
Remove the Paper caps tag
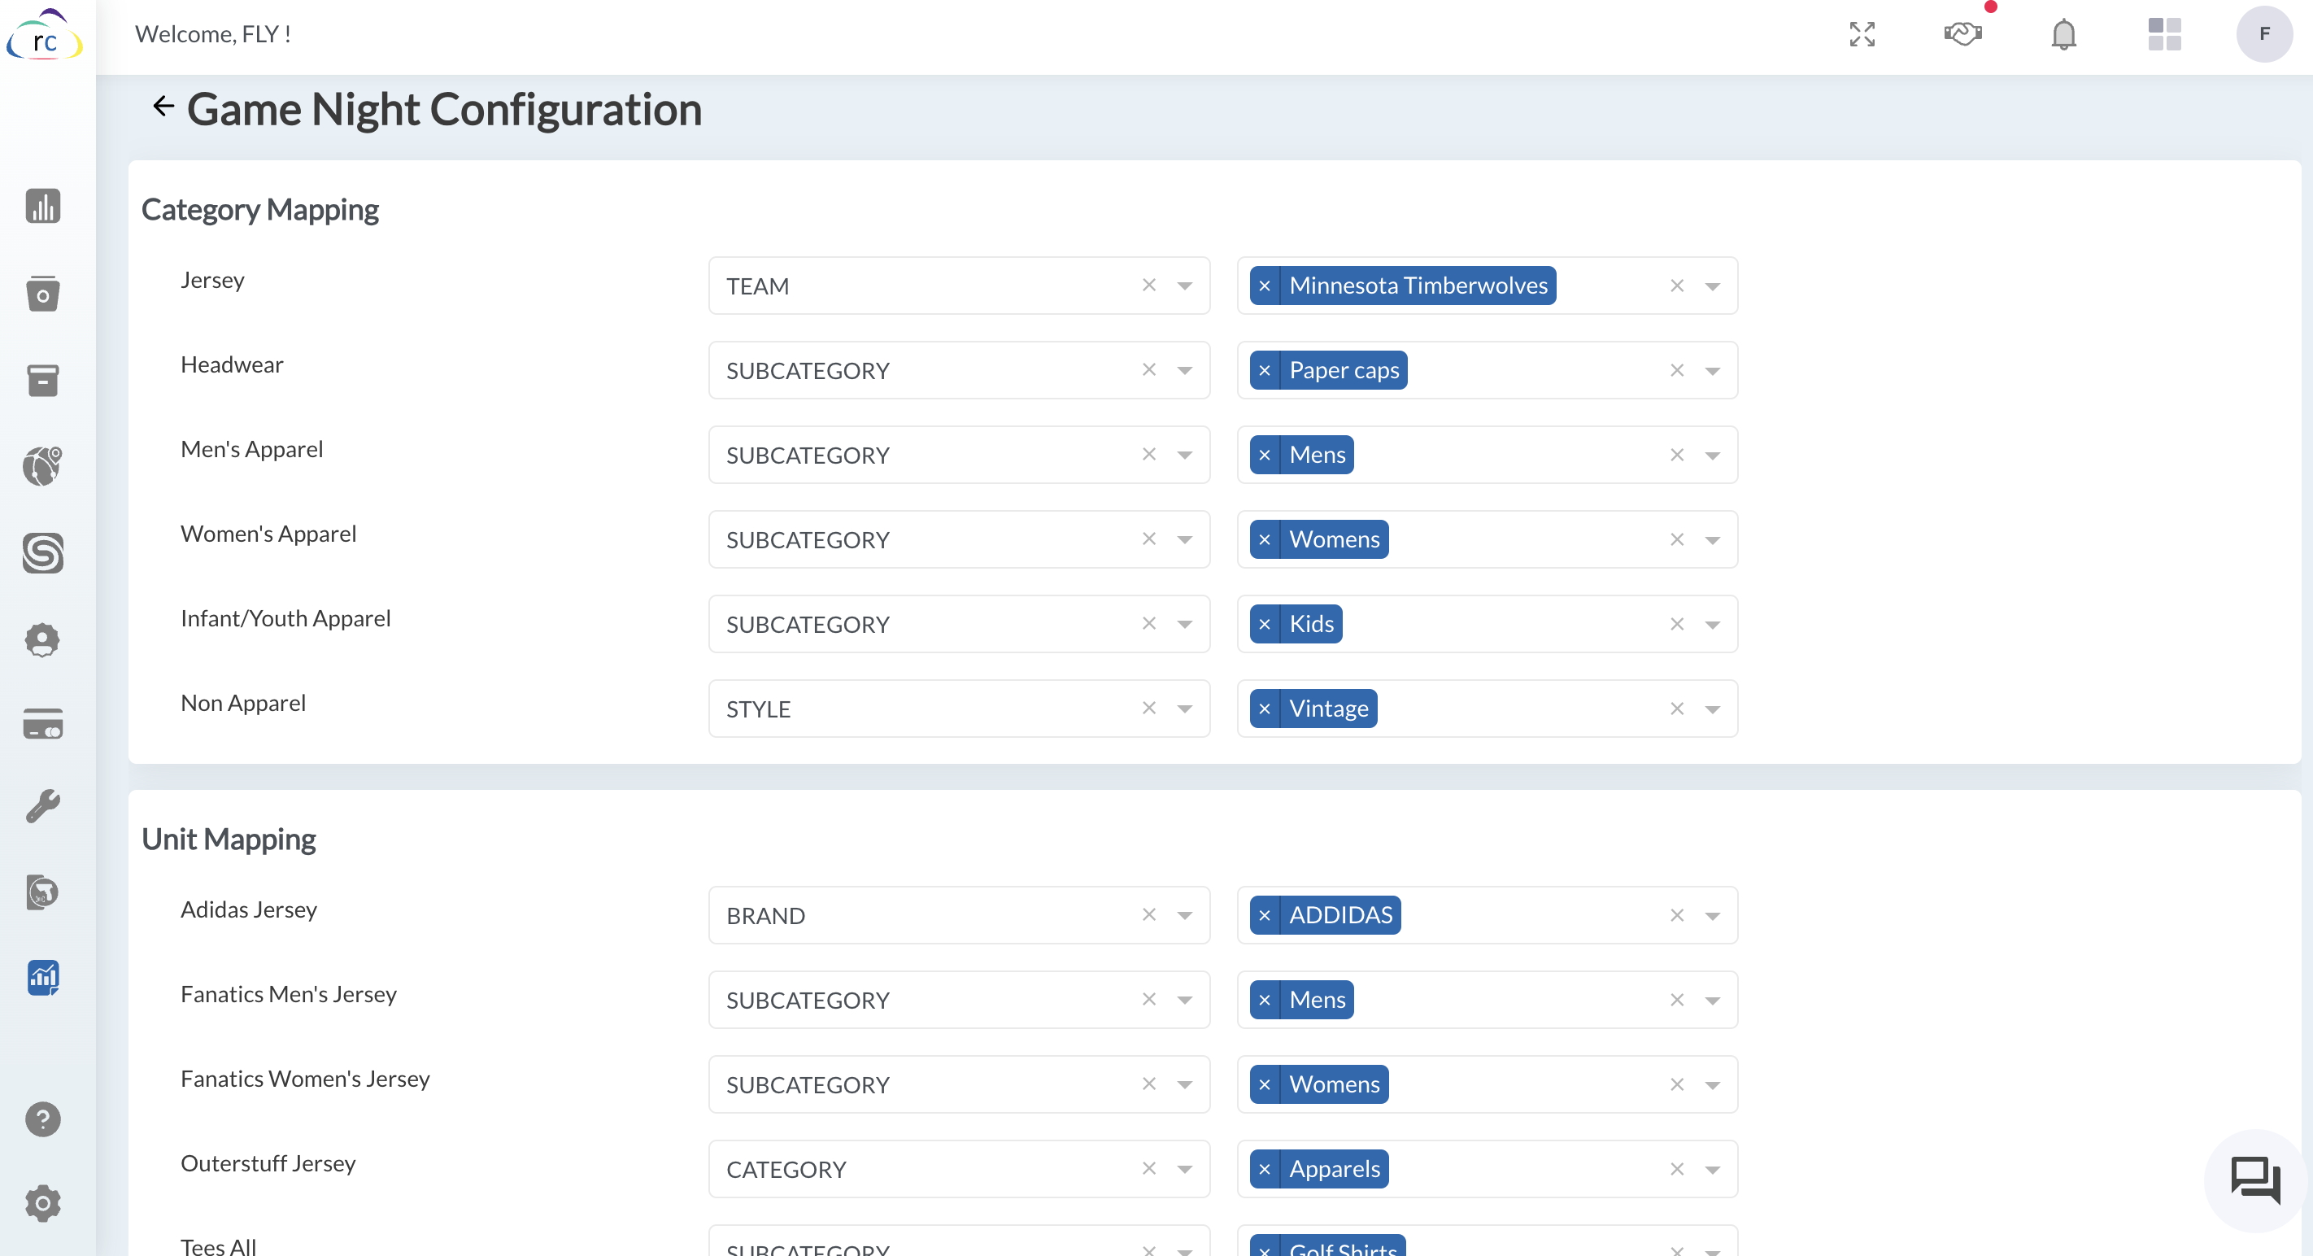coord(1264,370)
